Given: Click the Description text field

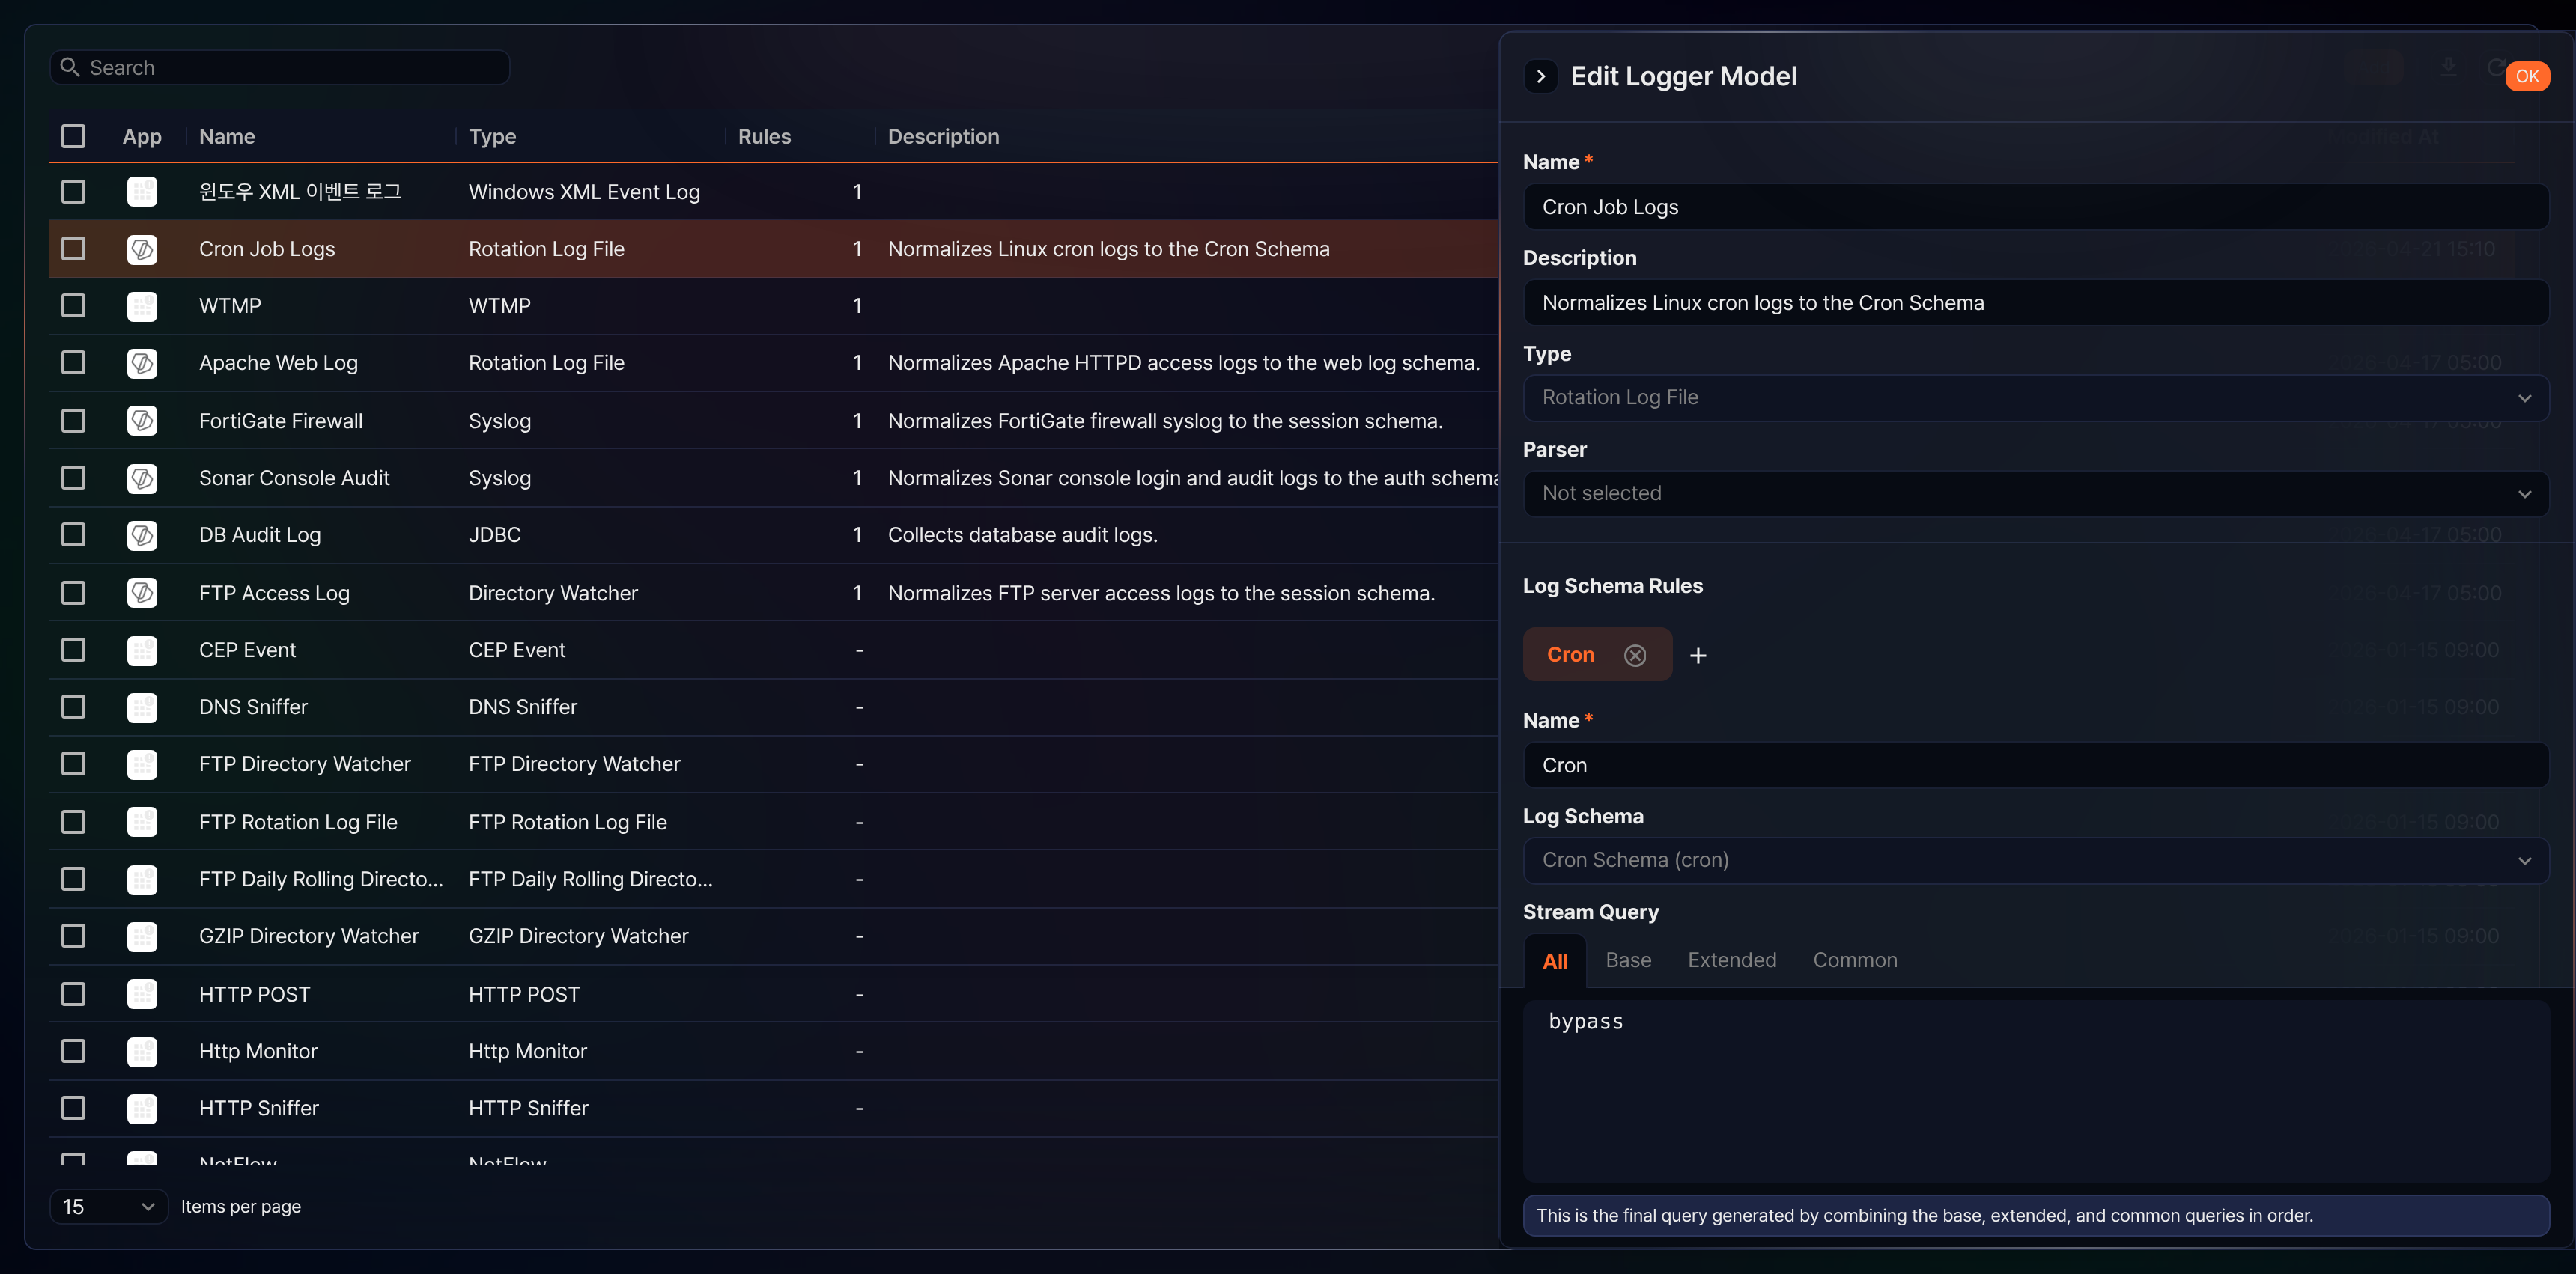Looking at the screenshot, I should tap(2035, 302).
